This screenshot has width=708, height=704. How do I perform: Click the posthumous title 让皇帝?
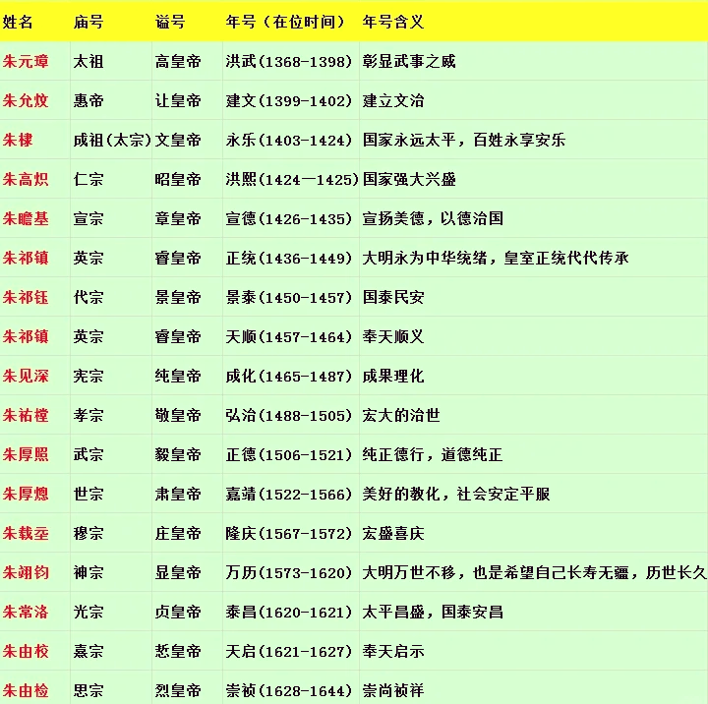[178, 100]
